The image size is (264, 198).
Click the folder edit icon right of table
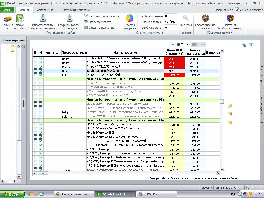pyautogui.click(x=230, y=106)
